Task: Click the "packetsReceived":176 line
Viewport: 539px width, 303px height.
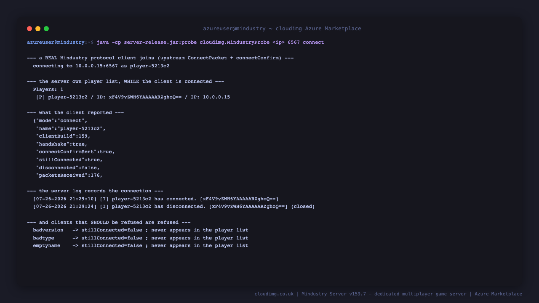Action: [69, 175]
